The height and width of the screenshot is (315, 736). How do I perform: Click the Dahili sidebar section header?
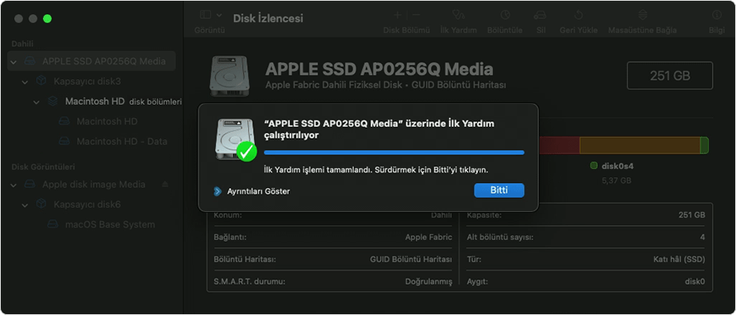pos(22,44)
